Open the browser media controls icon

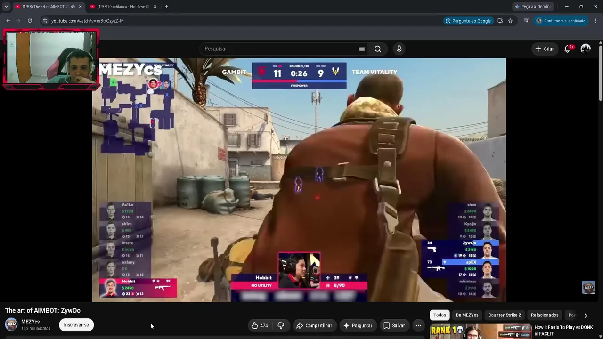526,21
